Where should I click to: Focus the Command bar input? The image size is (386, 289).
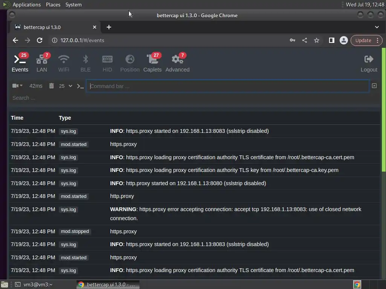(227, 86)
